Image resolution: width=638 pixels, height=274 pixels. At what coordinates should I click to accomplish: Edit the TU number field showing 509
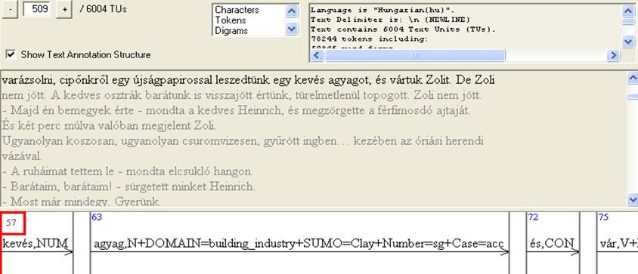point(36,9)
